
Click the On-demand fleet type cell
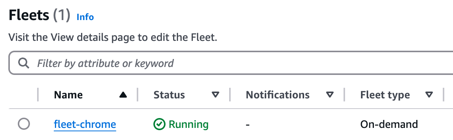(389, 124)
